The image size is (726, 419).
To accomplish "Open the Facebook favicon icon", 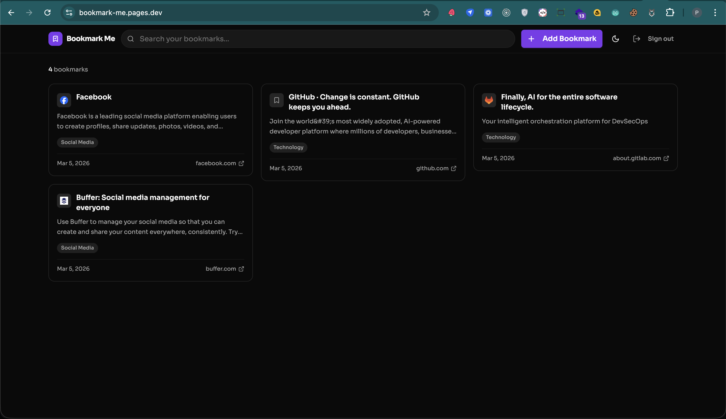I will coord(64,100).
